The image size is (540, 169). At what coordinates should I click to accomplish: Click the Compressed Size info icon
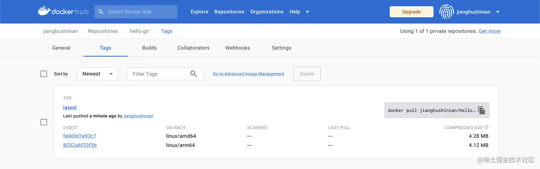tap(486, 127)
